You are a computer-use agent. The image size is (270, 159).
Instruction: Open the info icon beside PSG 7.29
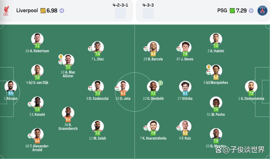tap(251, 11)
